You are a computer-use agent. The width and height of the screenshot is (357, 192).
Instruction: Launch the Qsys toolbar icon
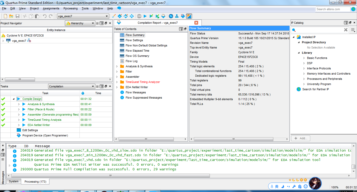click(x=189, y=16)
